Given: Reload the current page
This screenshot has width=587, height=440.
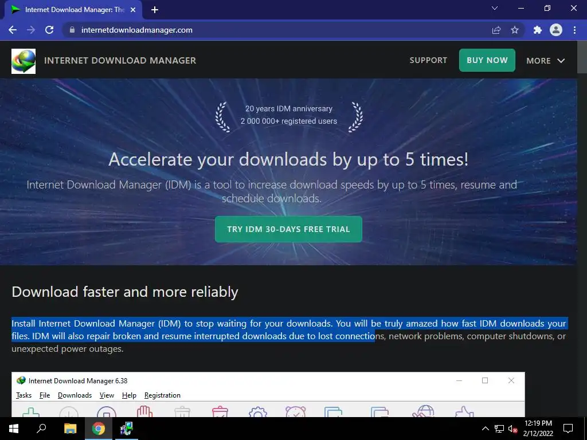Looking at the screenshot, I should click(x=49, y=30).
